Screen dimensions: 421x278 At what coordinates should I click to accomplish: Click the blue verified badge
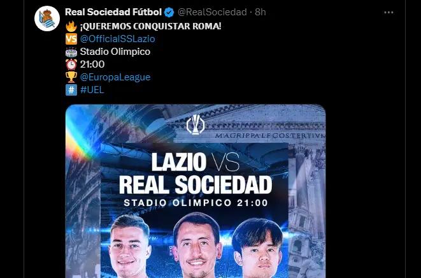pos(169,12)
